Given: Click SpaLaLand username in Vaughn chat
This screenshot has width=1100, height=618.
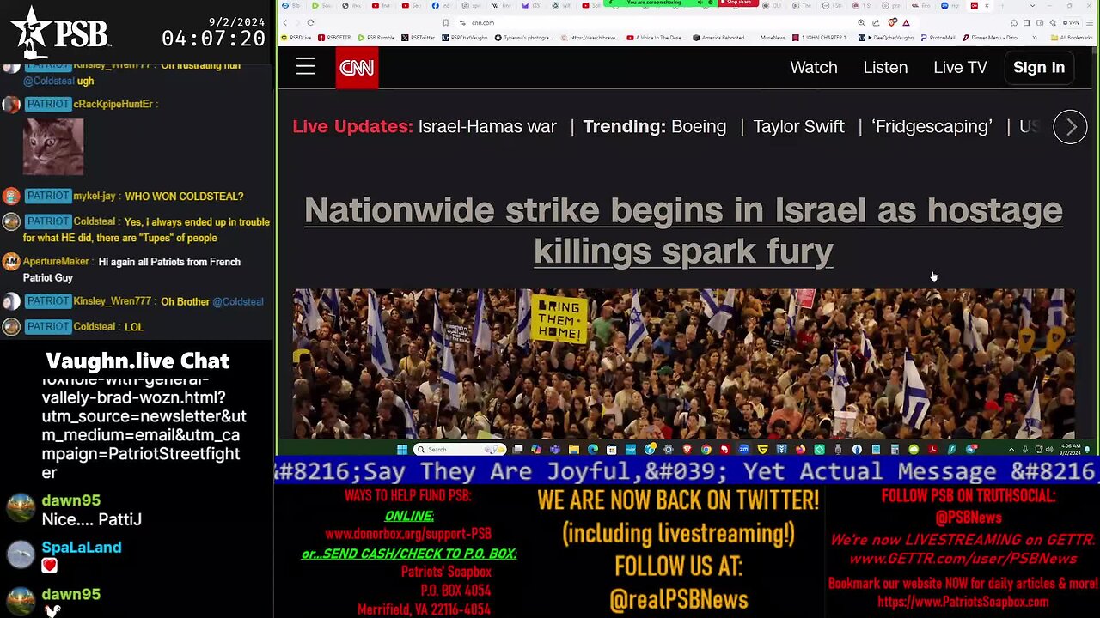Looking at the screenshot, I should [x=82, y=547].
